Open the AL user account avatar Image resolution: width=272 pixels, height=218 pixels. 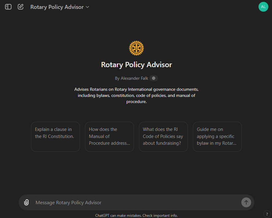[x=263, y=7]
